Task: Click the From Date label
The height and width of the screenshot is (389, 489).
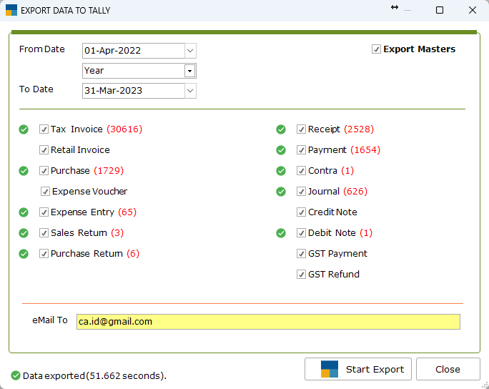Action: (x=41, y=49)
